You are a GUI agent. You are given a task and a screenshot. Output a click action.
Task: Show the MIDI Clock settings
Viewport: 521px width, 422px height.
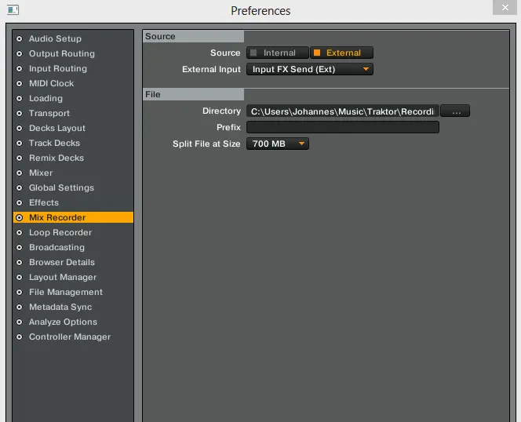coord(51,83)
